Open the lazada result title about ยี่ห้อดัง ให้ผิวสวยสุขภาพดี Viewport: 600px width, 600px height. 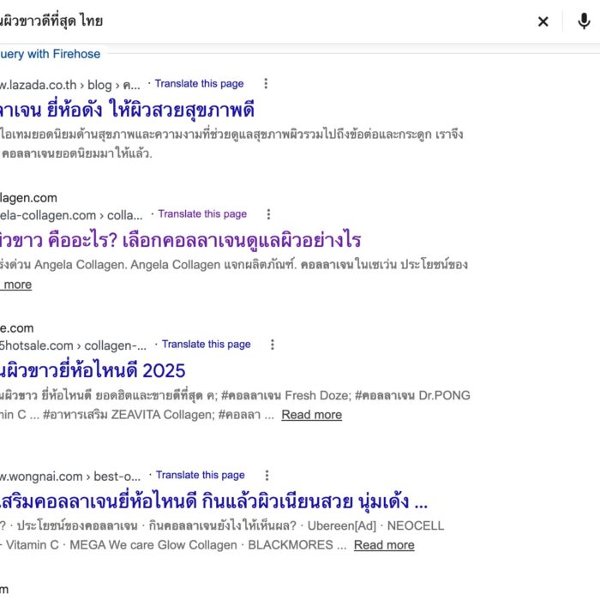click(127, 110)
